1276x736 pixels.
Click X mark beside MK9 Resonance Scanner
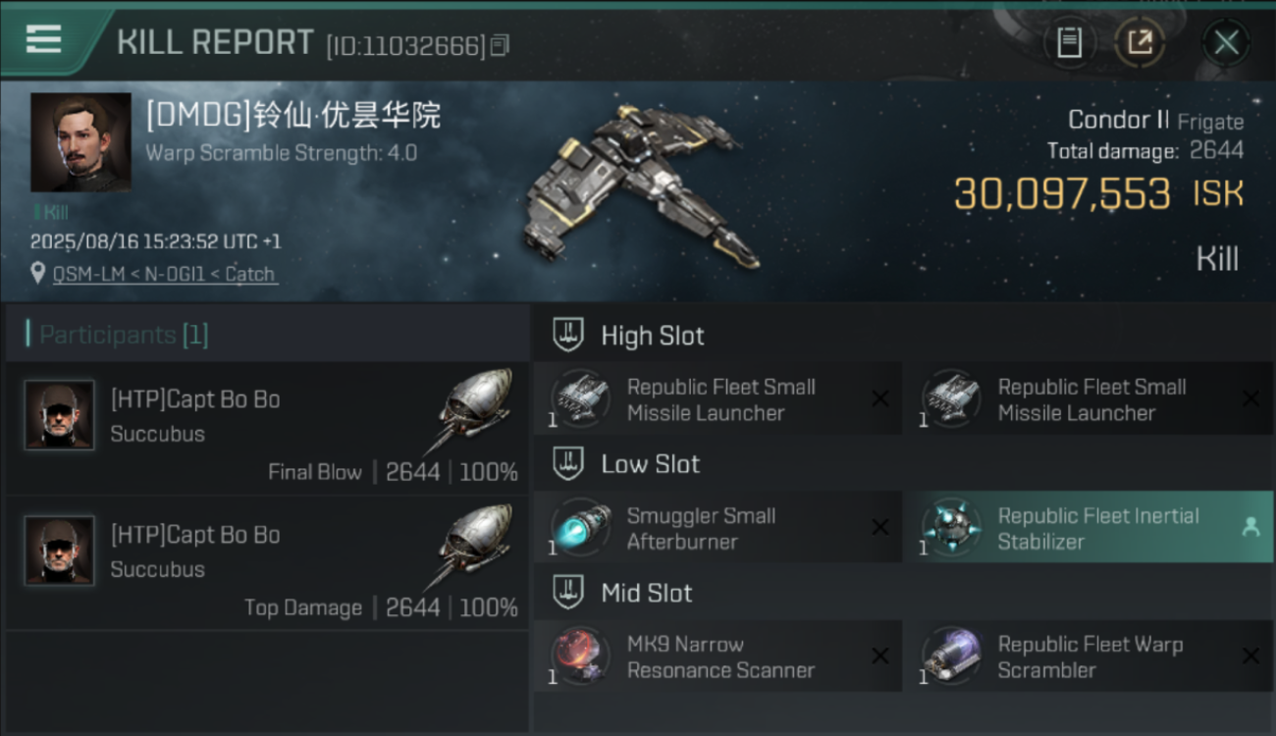pyautogui.click(x=880, y=657)
